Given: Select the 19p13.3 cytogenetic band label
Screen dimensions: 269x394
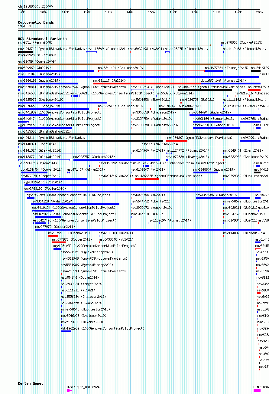Looking at the screenshot, I should pyautogui.click(x=24, y=26).
